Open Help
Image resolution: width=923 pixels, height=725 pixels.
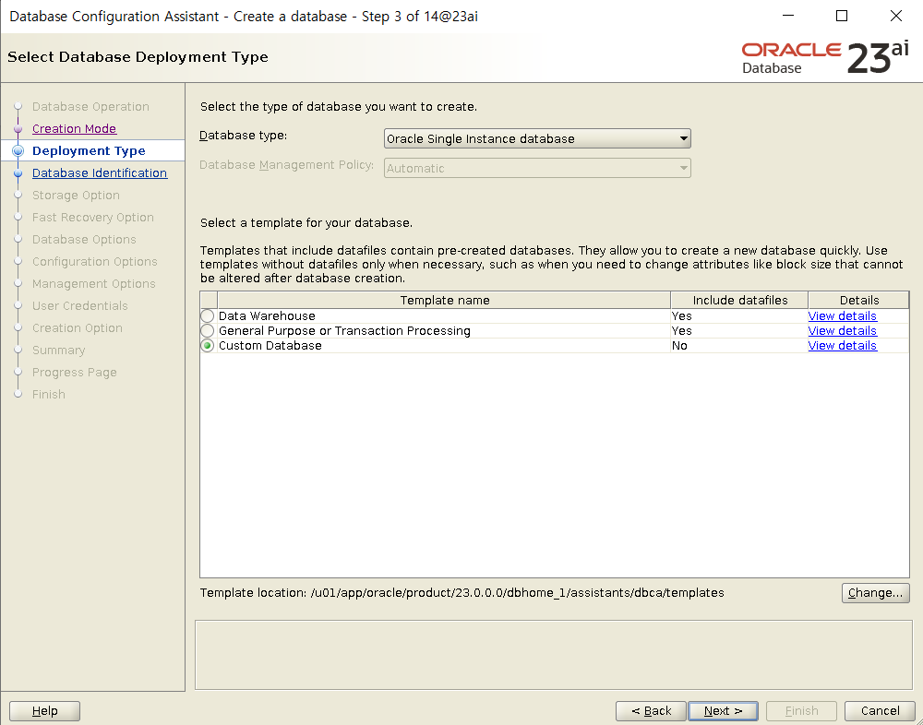(x=44, y=711)
